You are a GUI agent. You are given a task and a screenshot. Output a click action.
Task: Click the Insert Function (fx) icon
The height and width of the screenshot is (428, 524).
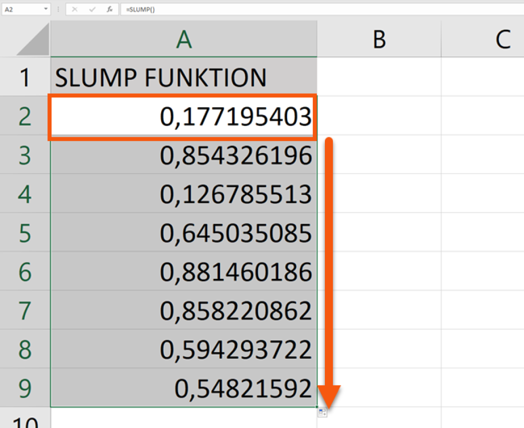(110, 8)
